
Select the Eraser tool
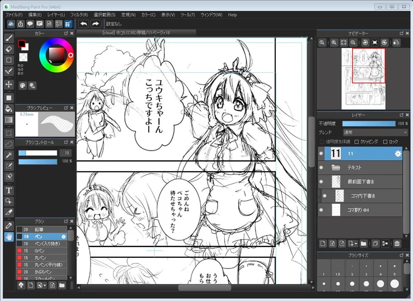click(9, 49)
